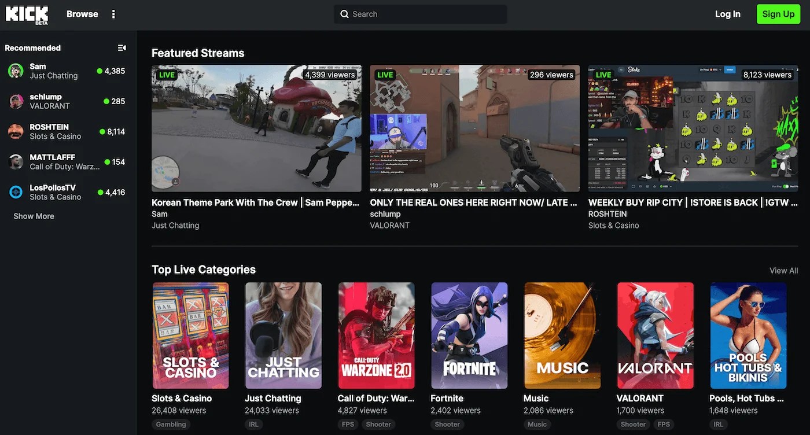Collapse the Recommended sidebar
The image size is (810, 435).
(x=122, y=47)
